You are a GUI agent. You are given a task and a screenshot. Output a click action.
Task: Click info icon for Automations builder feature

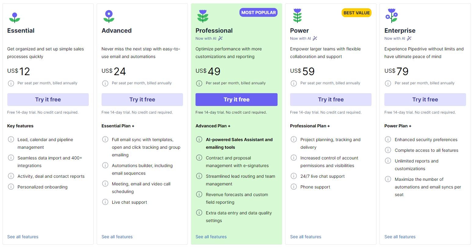[x=105, y=165]
